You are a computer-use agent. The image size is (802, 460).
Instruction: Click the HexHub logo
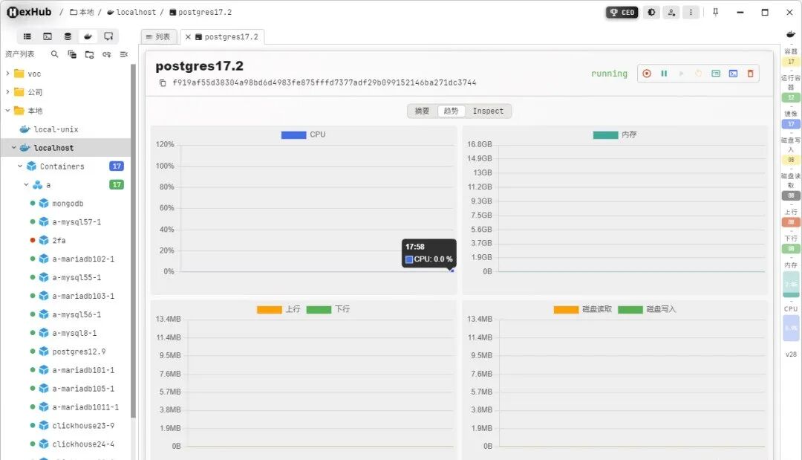[29, 12]
